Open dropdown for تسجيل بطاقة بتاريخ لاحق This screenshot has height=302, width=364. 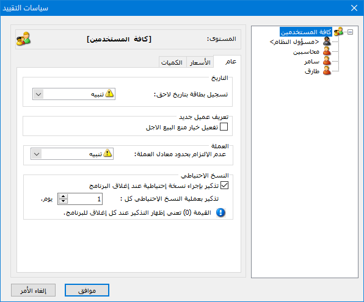[38, 94]
